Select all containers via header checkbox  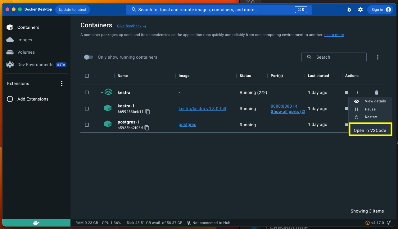87,75
